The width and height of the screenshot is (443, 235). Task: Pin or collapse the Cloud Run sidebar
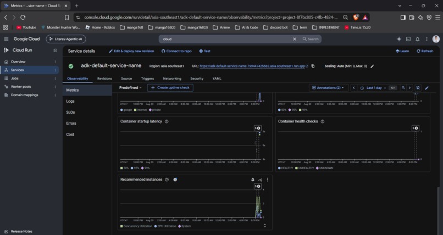point(55,50)
